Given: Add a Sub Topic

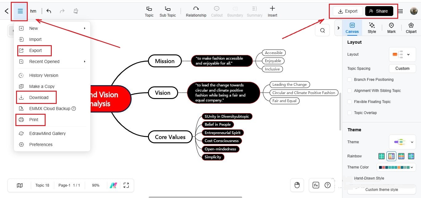Looking at the screenshot, I should tap(168, 12).
